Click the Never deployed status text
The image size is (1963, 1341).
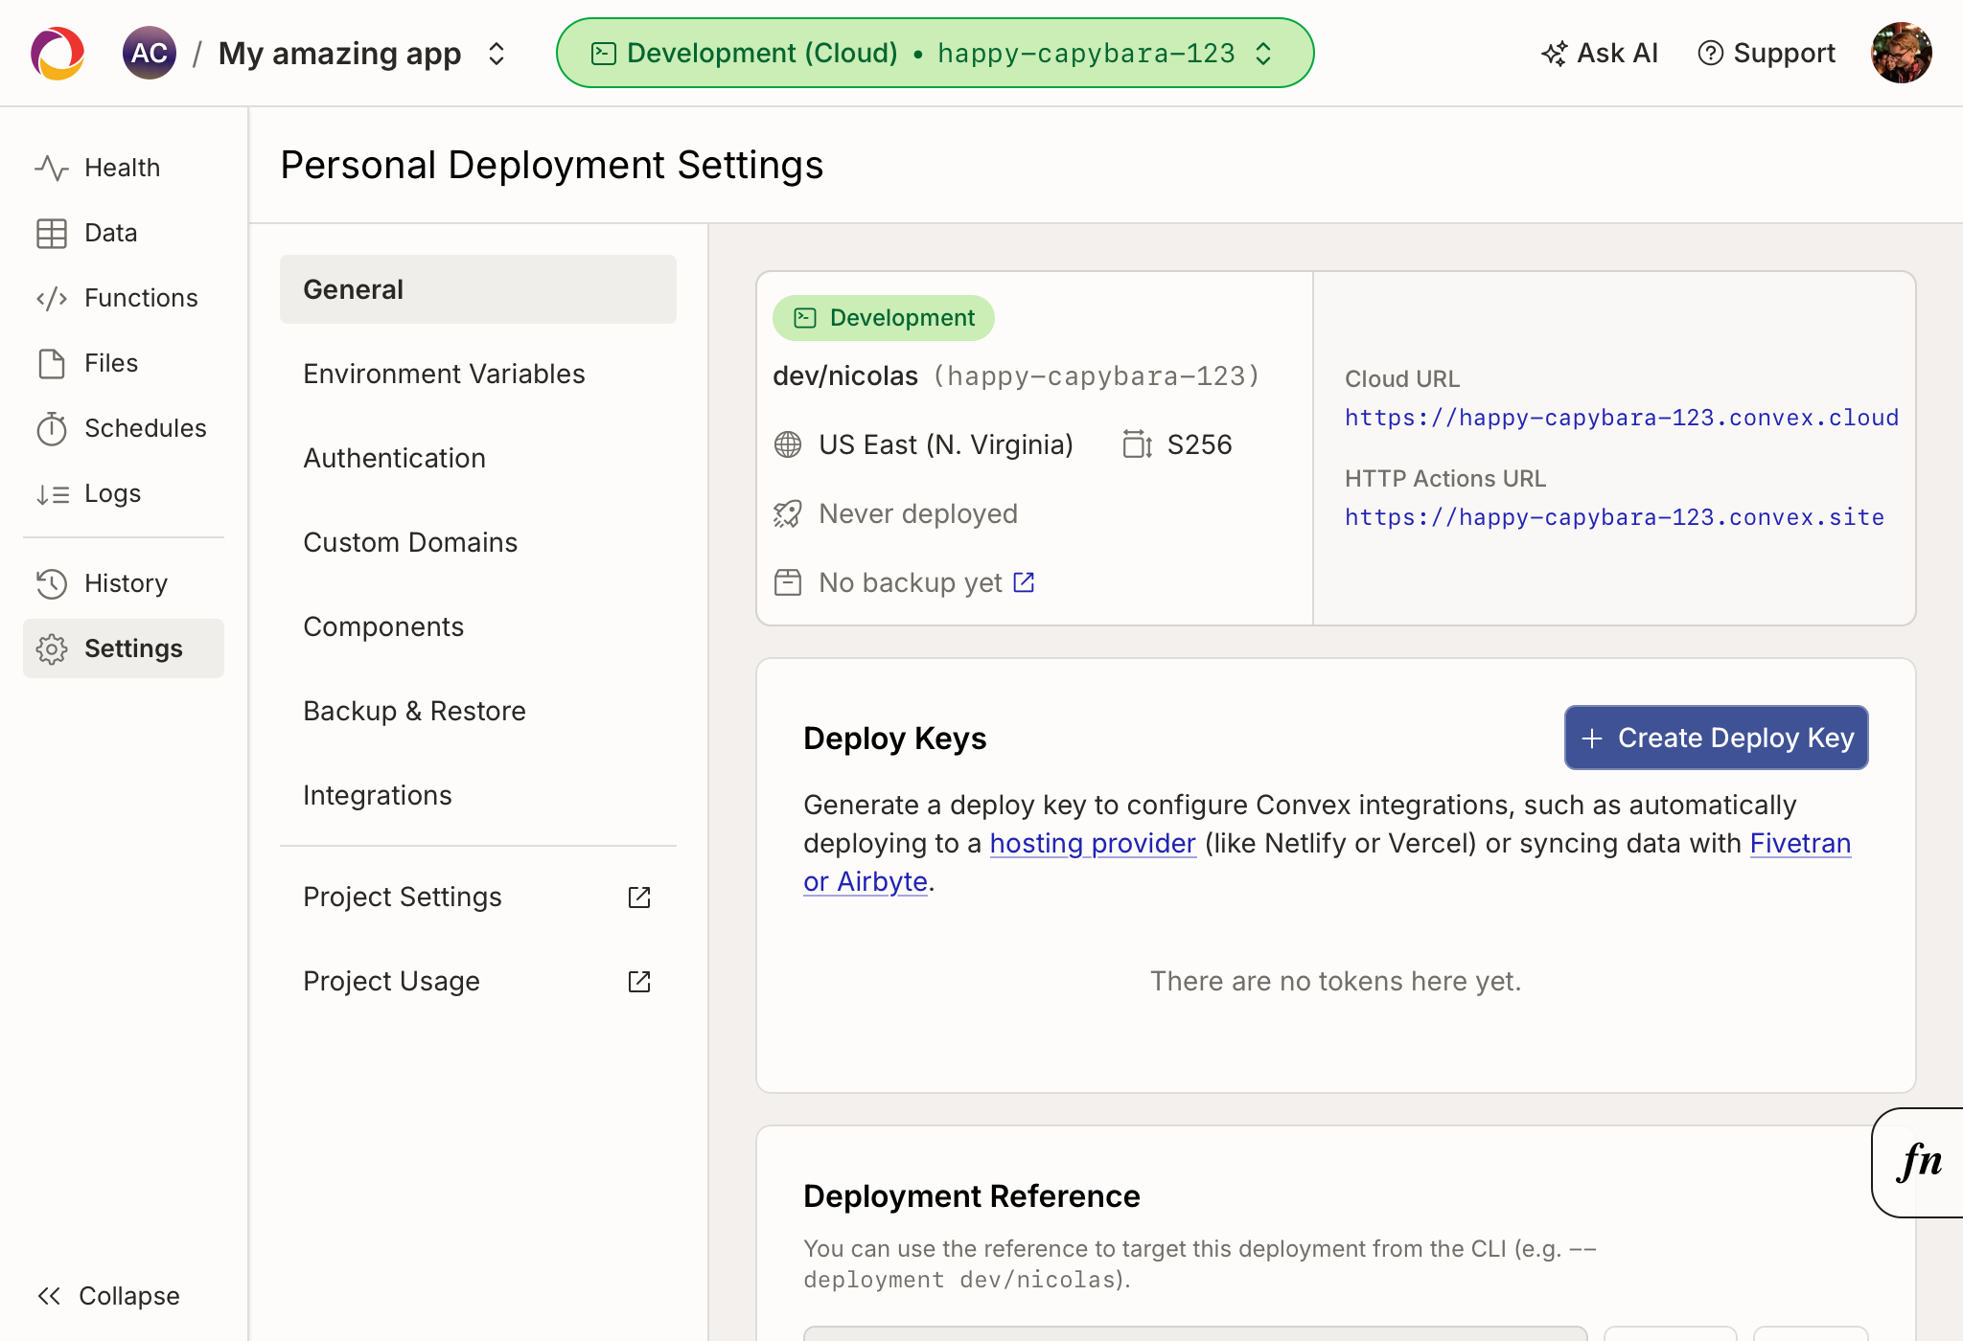[918, 514]
